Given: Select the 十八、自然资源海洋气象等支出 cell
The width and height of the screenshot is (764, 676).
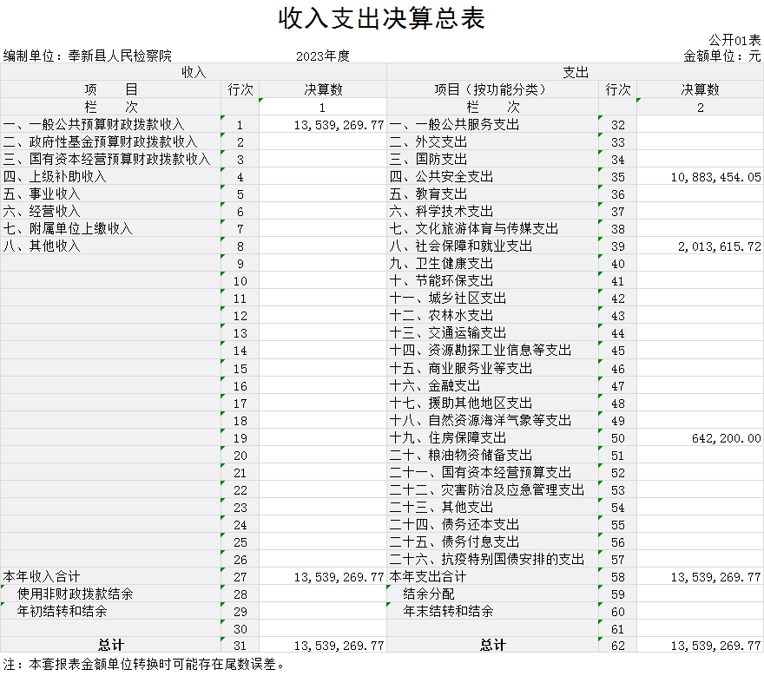Looking at the screenshot, I should coord(492,420).
